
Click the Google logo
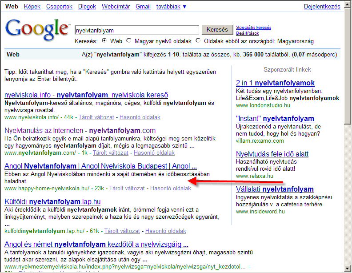pyautogui.click(x=37, y=30)
